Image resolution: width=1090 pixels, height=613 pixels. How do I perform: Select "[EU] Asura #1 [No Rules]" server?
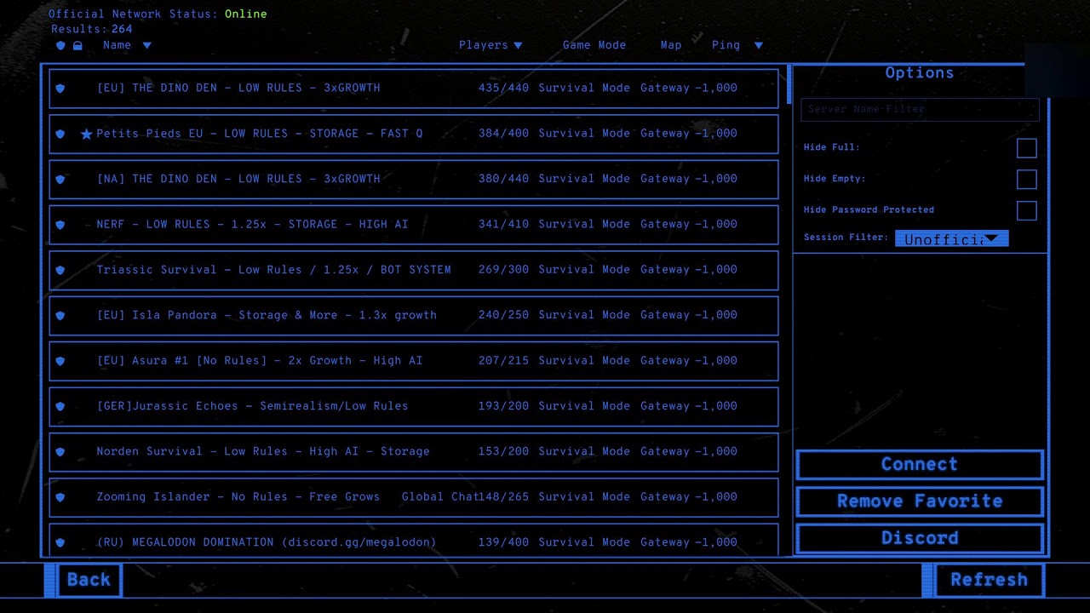[x=414, y=361]
